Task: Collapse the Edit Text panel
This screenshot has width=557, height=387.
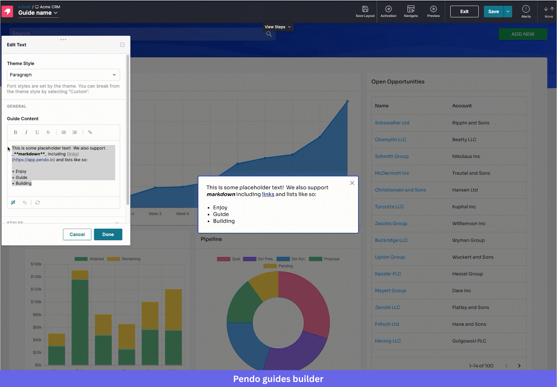Action: (x=122, y=45)
